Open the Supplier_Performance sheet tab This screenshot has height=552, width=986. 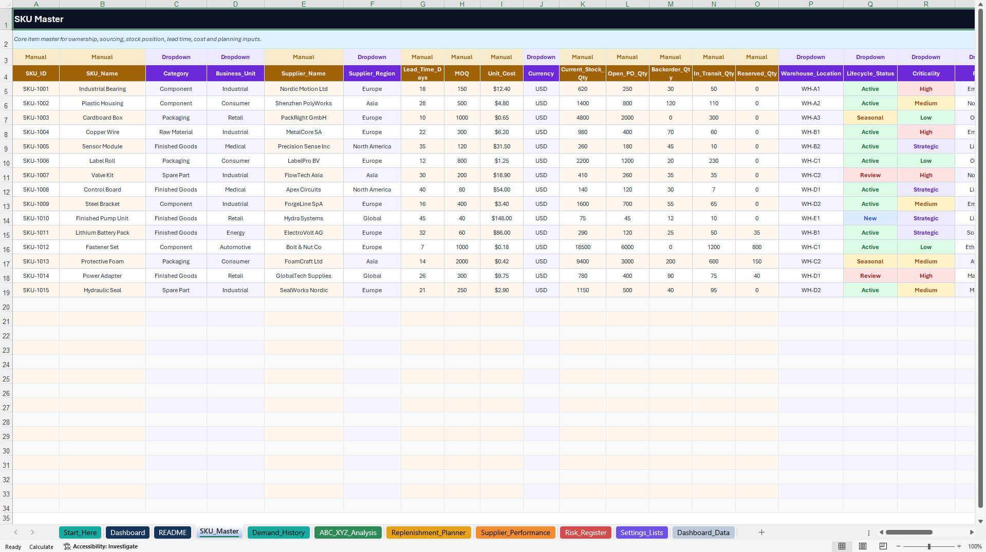point(515,532)
